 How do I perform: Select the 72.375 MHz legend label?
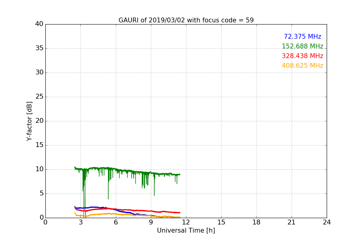[302, 37]
